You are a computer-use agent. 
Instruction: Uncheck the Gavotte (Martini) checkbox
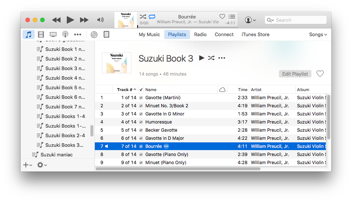(141, 98)
